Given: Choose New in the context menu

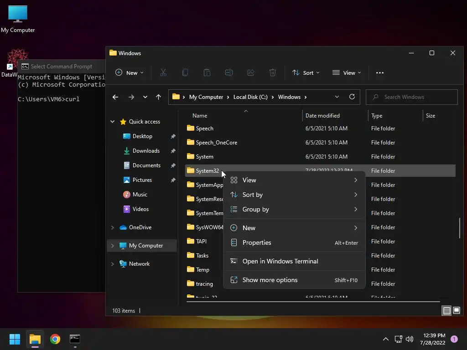Looking at the screenshot, I should coord(294,228).
